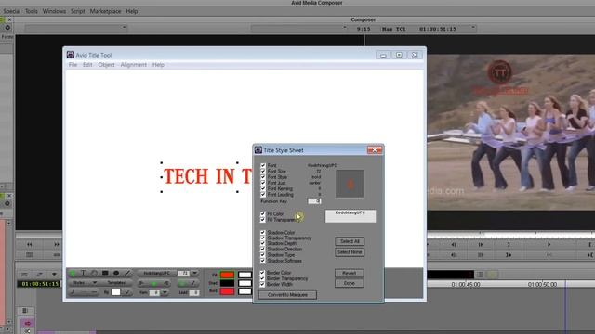Viewport: 595px width, 334px height.
Task: Click the video background V toggle
Action: point(127,292)
